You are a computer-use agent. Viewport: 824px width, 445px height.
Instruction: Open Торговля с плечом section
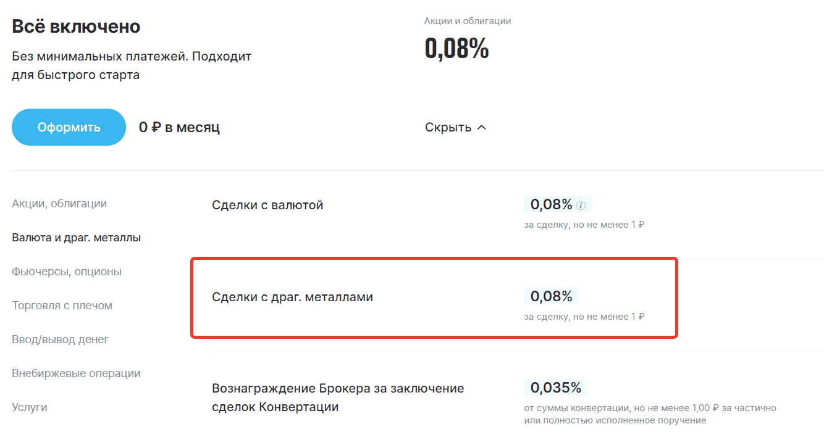(x=62, y=306)
